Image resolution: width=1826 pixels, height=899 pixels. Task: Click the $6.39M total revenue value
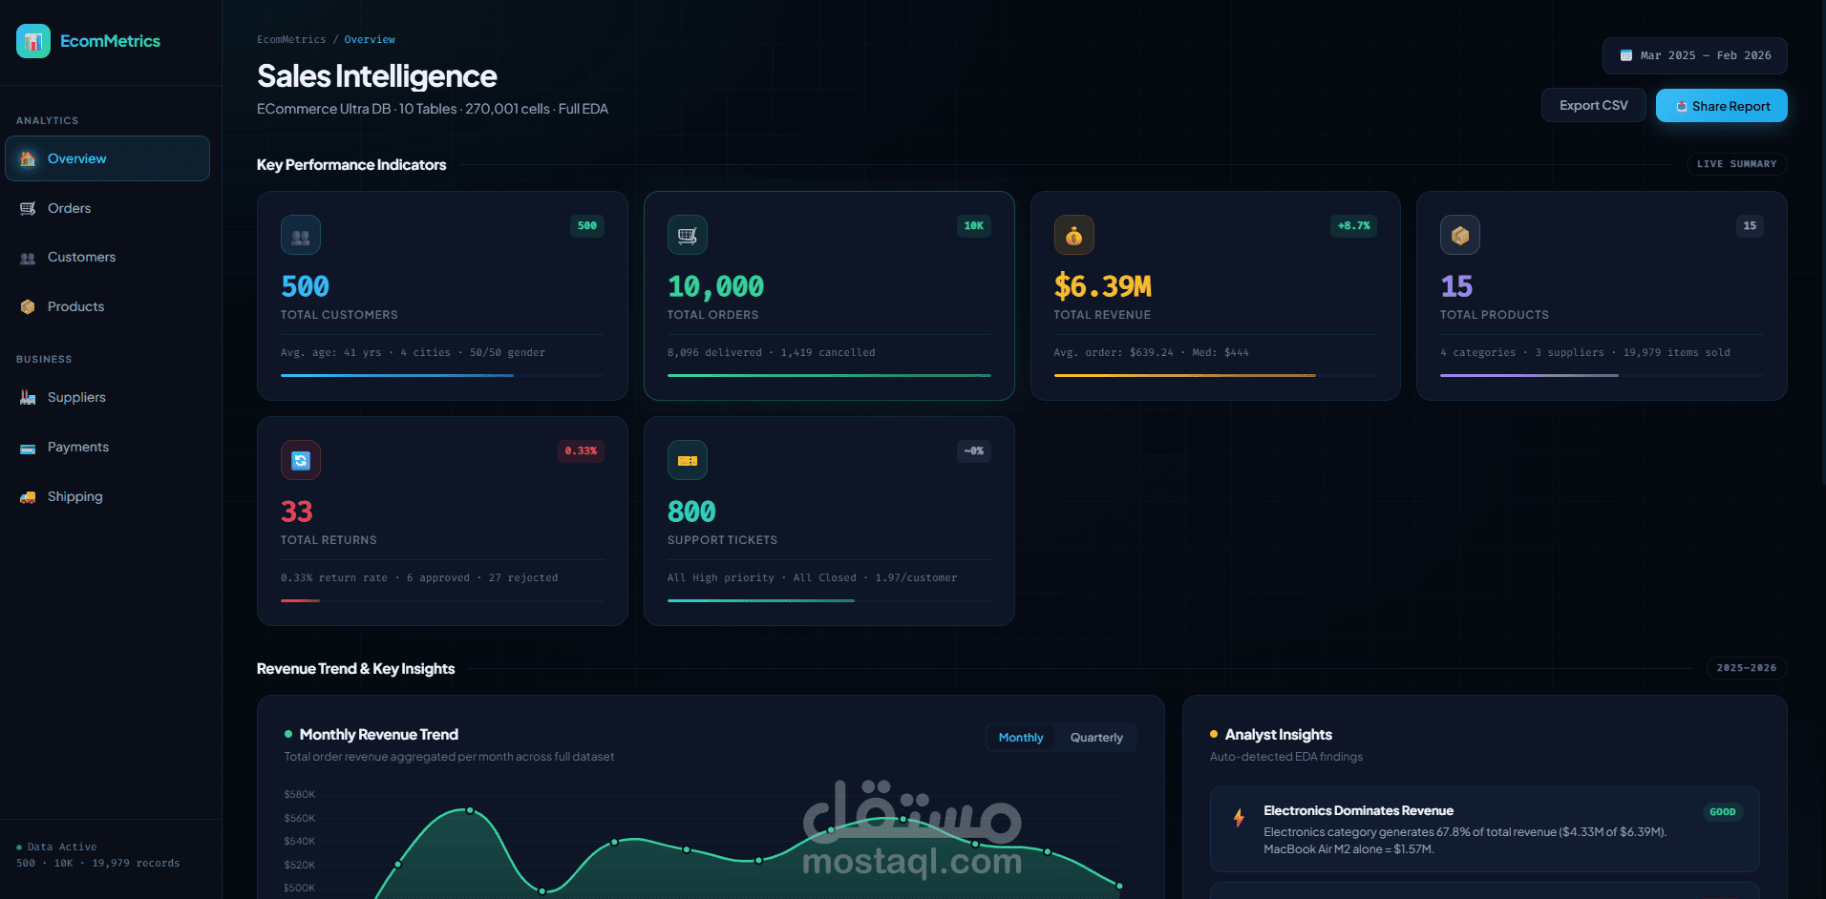tap(1103, 286)
